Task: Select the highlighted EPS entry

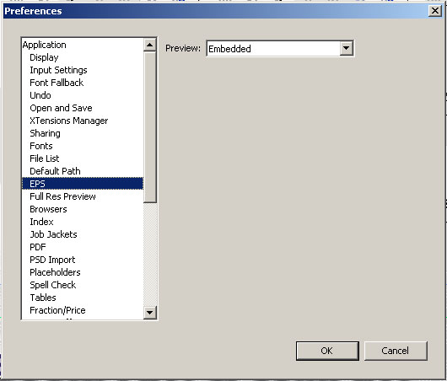Action: pyautogui.click(x=83, y=184)
